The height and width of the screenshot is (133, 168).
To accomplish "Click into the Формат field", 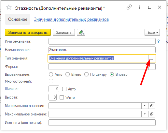I will click(x=99, y=67).
